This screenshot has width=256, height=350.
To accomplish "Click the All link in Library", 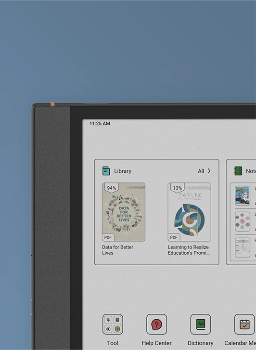I will (x=201, y=171).
